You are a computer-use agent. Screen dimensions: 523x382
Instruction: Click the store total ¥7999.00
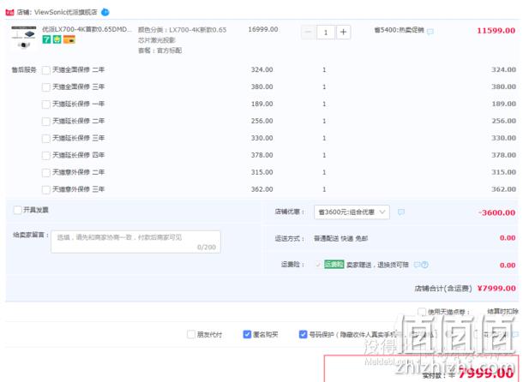pyautogui.click(x=496, y=289)
